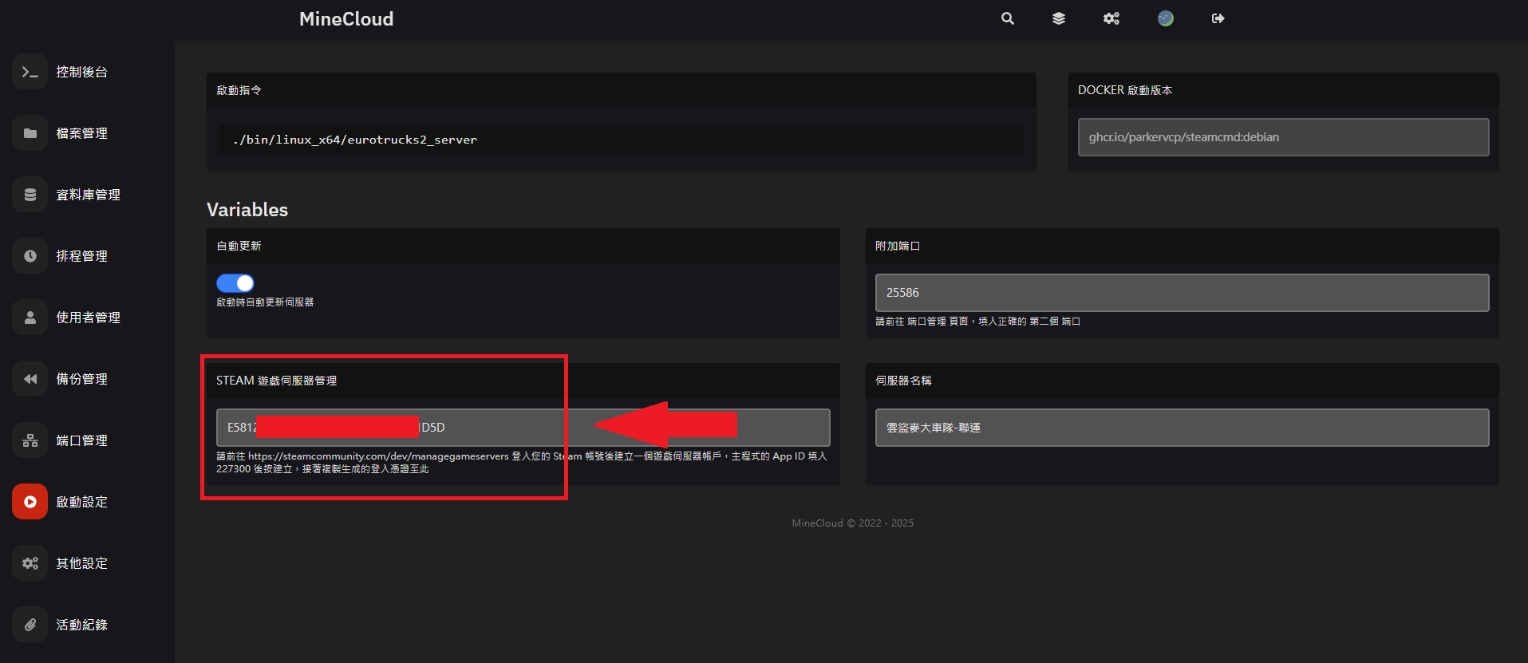
Task: Click the STEAM 遊戲伺服器管理 token field
Action: [523, 428]
